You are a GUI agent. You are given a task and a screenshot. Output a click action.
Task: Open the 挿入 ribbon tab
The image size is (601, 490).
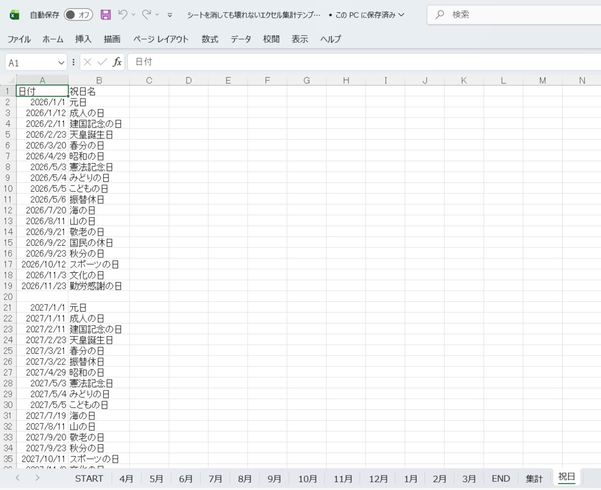coord(83,39)
